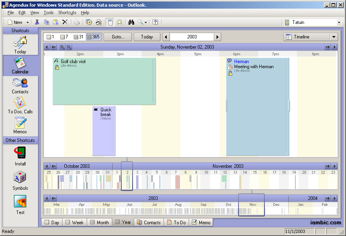Viewport: 346px width, 236px height.
Task: Click the Delete X icon in toolbar
Action: point(65,22)
